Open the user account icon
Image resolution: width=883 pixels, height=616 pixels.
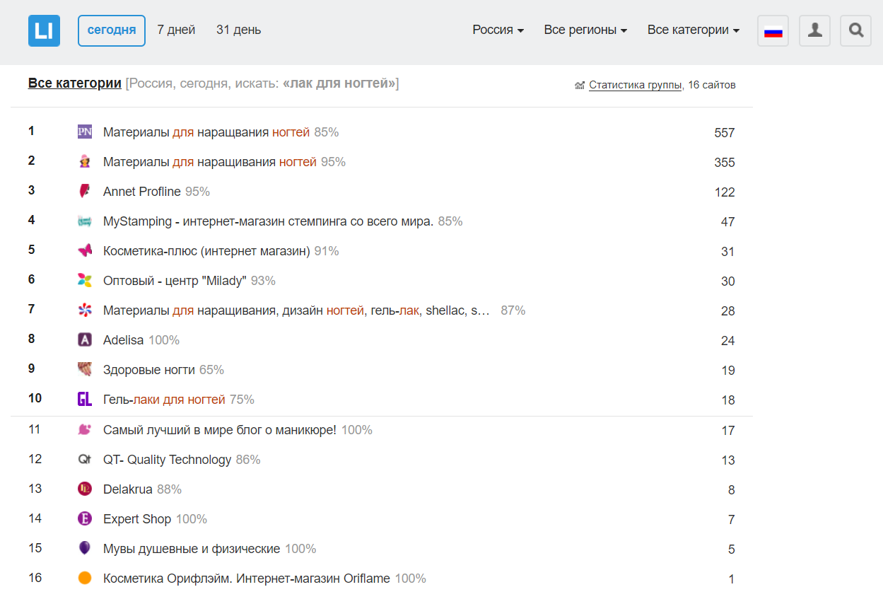pyautogui.click(x=814, y=31)
